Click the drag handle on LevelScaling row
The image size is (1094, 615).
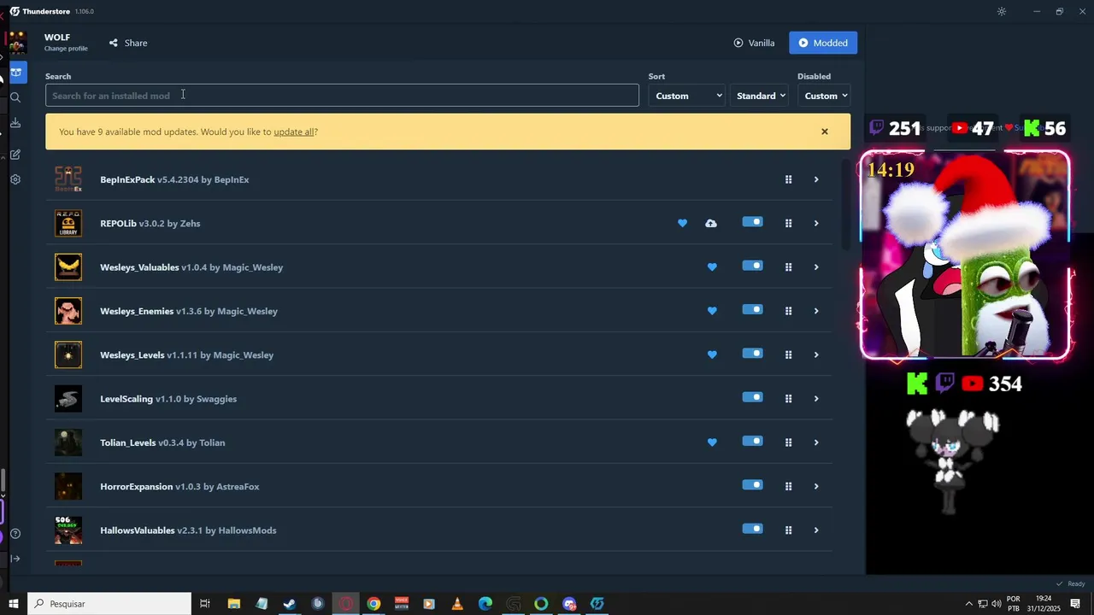coord(788,399)
